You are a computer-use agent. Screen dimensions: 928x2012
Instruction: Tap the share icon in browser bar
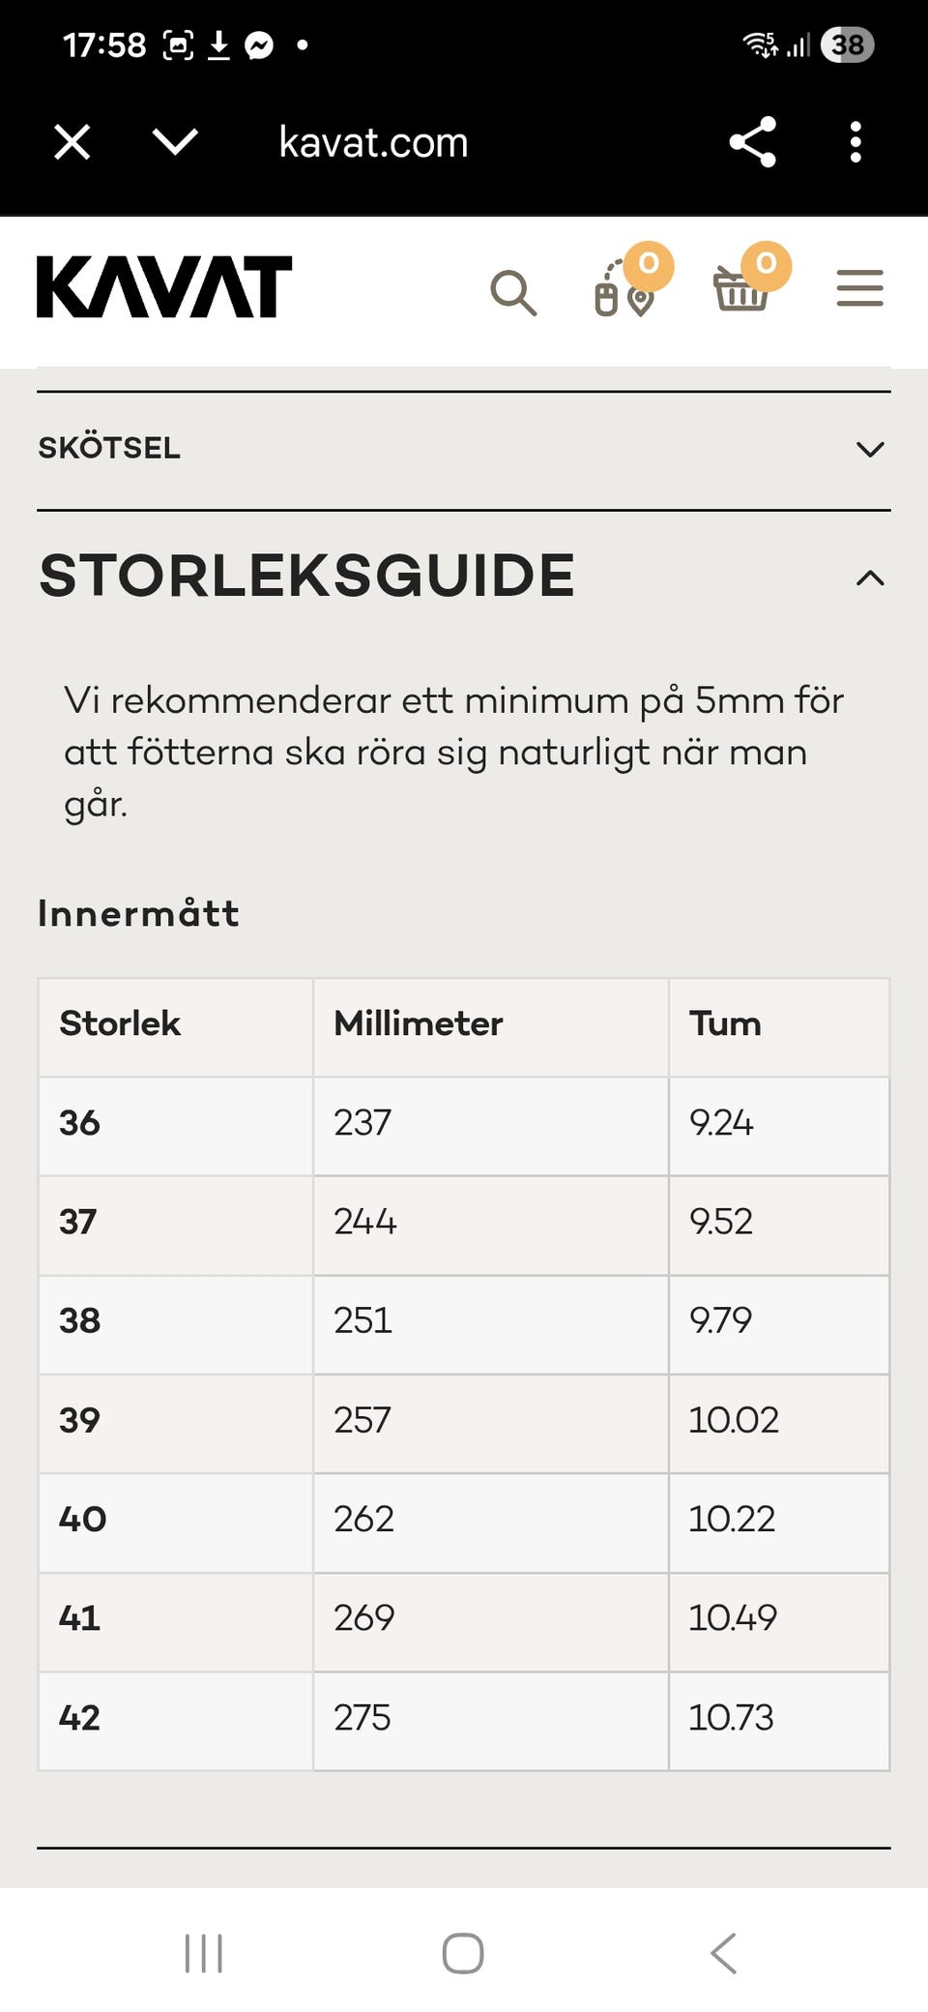click(753, 142)
